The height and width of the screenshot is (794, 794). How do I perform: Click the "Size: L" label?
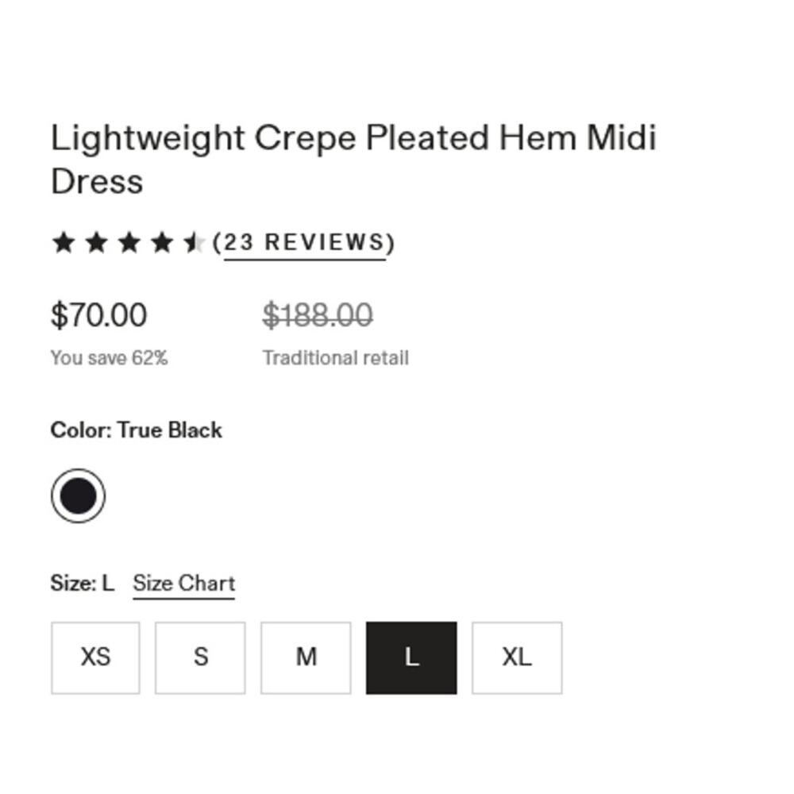(82, 584)
